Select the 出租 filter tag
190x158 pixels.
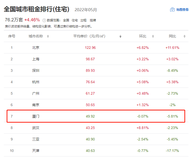tap(83, 20)
